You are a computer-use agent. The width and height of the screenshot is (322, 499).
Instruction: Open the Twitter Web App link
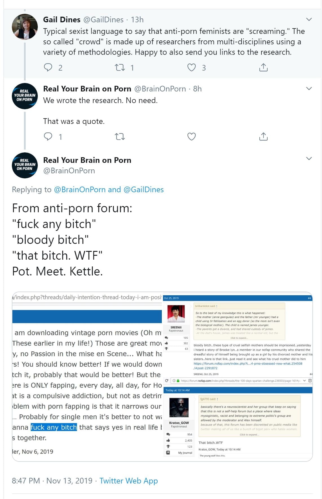click(x=129, y=481)
